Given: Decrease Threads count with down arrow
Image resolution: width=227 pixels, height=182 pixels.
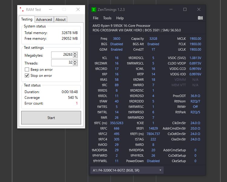Looking at the screenshot, I should coord(75,64).
